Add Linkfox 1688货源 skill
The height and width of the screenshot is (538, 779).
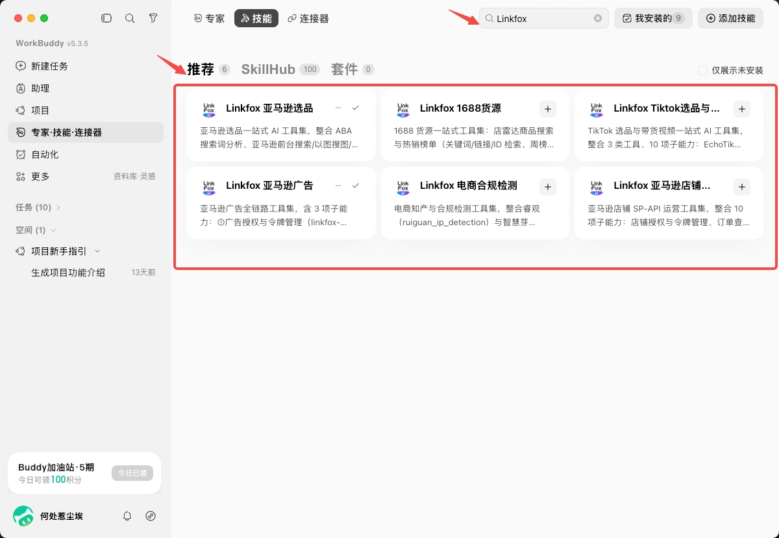pos(548,109)
